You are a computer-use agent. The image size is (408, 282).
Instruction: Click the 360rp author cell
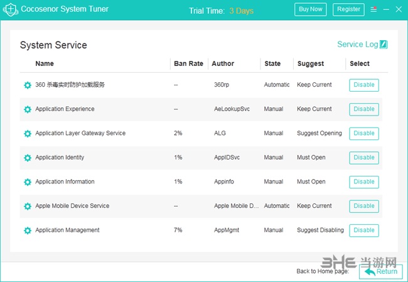click(222, 85)
